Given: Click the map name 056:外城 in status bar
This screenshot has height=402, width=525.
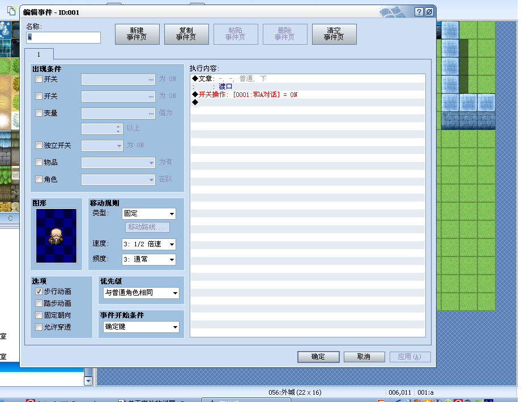Looking at the screenshot, I should point(294,392).
